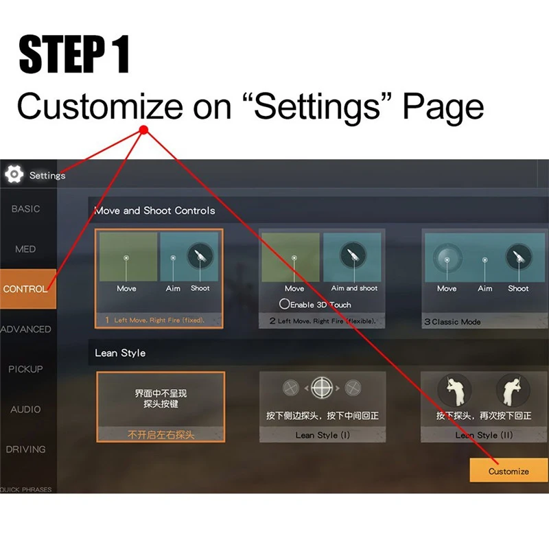
Task: Open the BASIC settings tab
Action: pos(25,209)
